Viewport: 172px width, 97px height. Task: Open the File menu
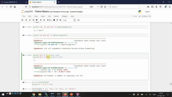point(24,16)
